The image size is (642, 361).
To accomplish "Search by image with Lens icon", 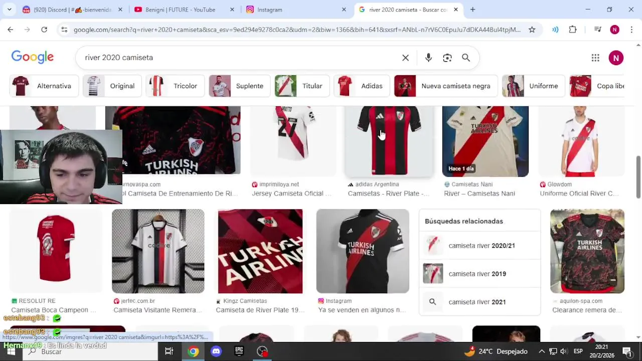I will click(x=447, y=58).
